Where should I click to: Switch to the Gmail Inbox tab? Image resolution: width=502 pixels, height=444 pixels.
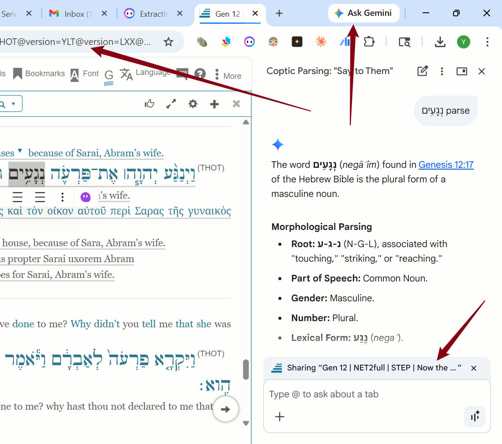74,14
